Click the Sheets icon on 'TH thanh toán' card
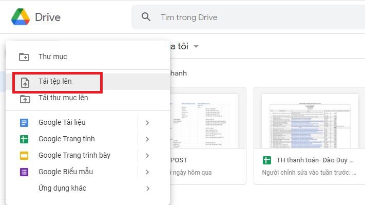Screen dimensions: 365x205 267,160
